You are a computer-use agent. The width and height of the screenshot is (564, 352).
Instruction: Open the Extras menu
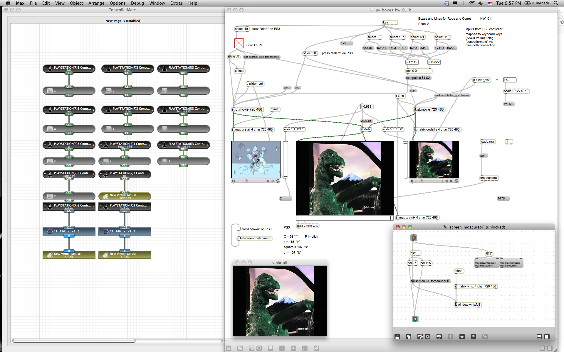tap(177, 3)
